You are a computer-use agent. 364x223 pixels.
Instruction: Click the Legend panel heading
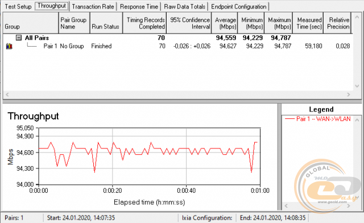tap(321, 109)
